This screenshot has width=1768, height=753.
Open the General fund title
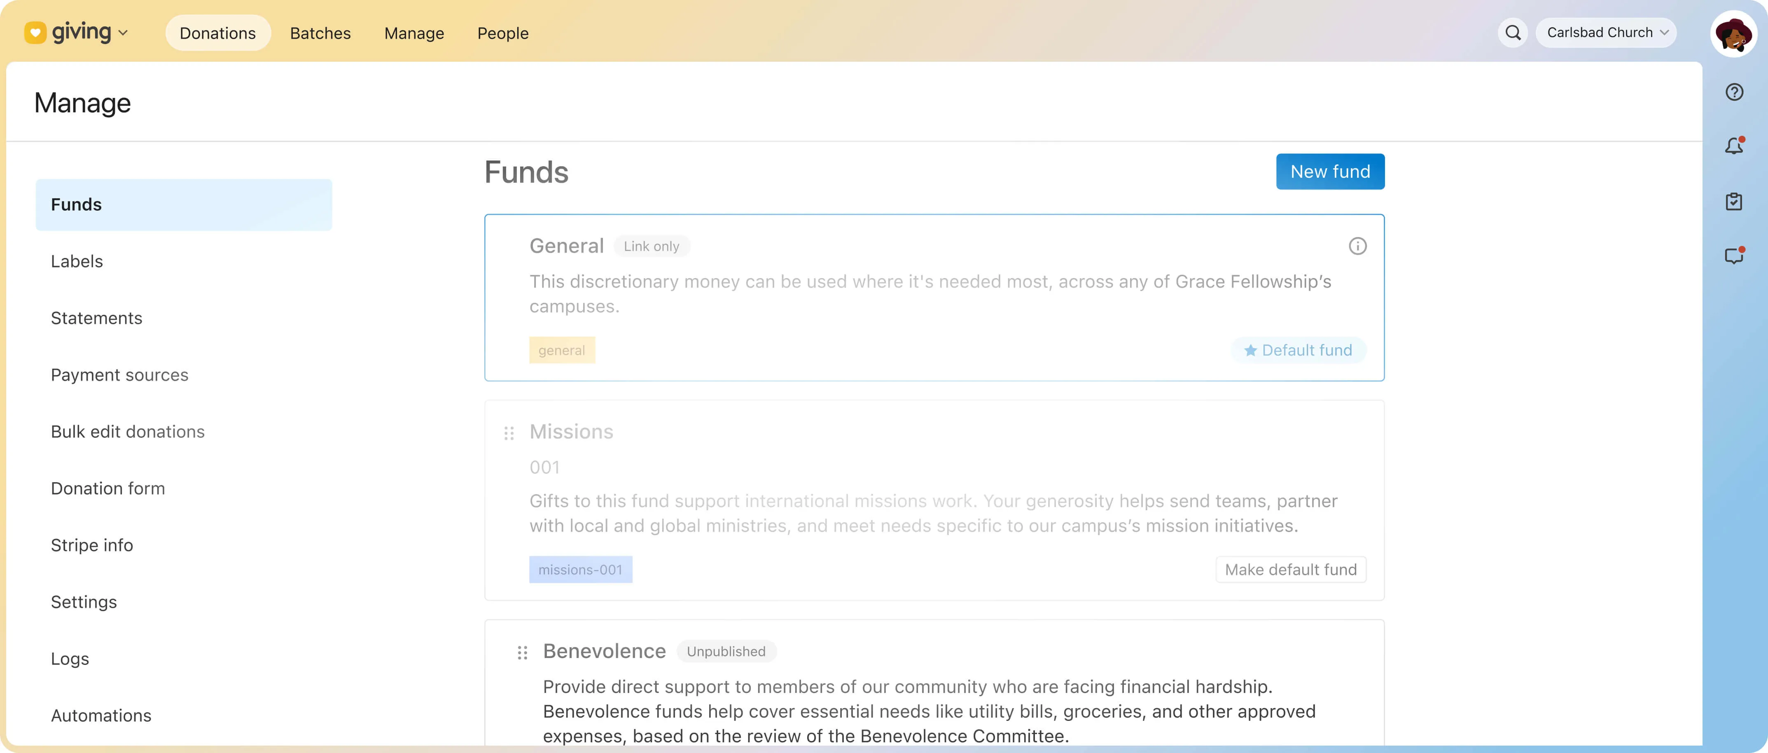coord(566,246)
